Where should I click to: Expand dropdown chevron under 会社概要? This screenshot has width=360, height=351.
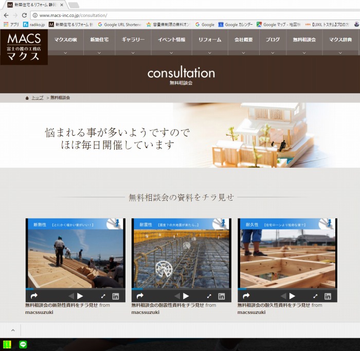[x=243, y=53]
